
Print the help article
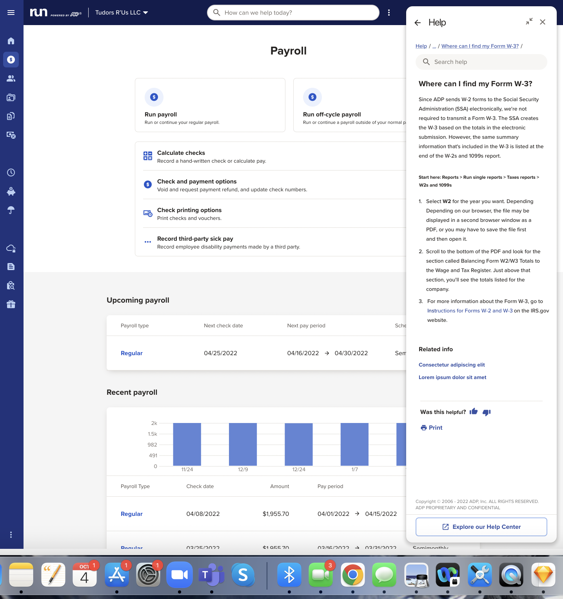point(431,428)
